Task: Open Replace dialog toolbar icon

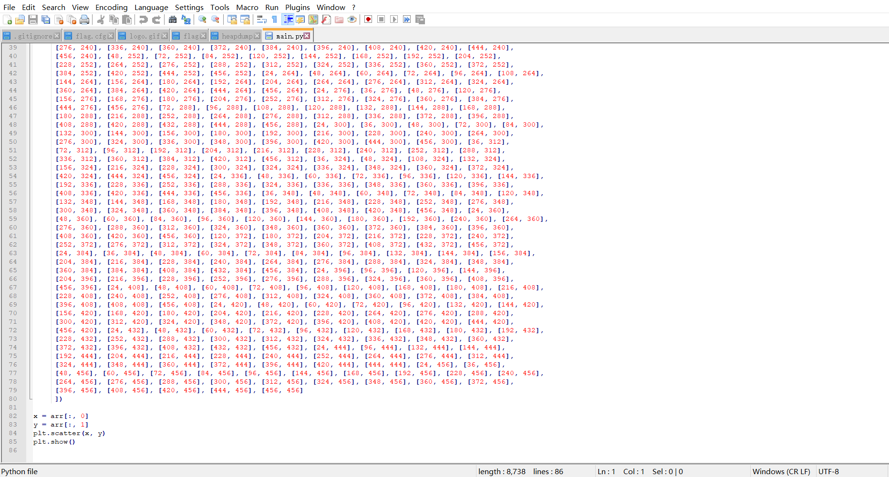Action: (186, 20)
